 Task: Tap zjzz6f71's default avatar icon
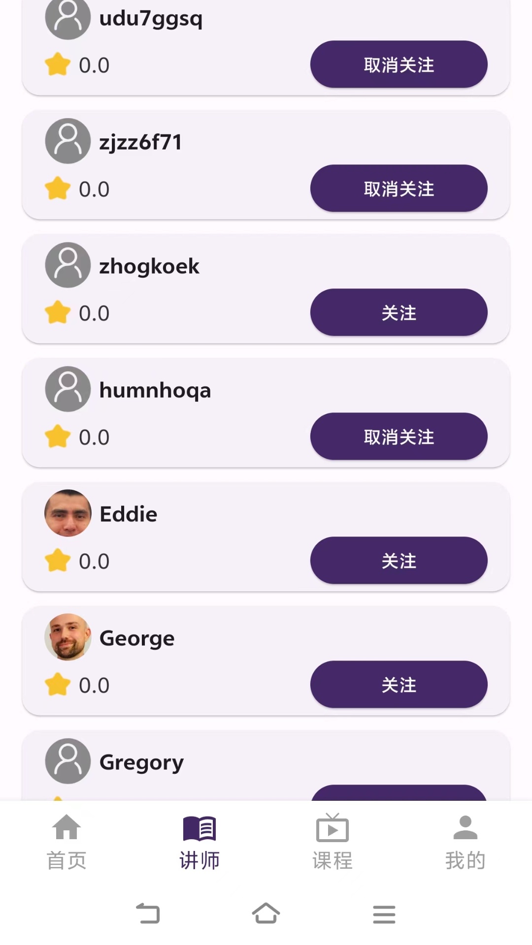click(68, 141)
